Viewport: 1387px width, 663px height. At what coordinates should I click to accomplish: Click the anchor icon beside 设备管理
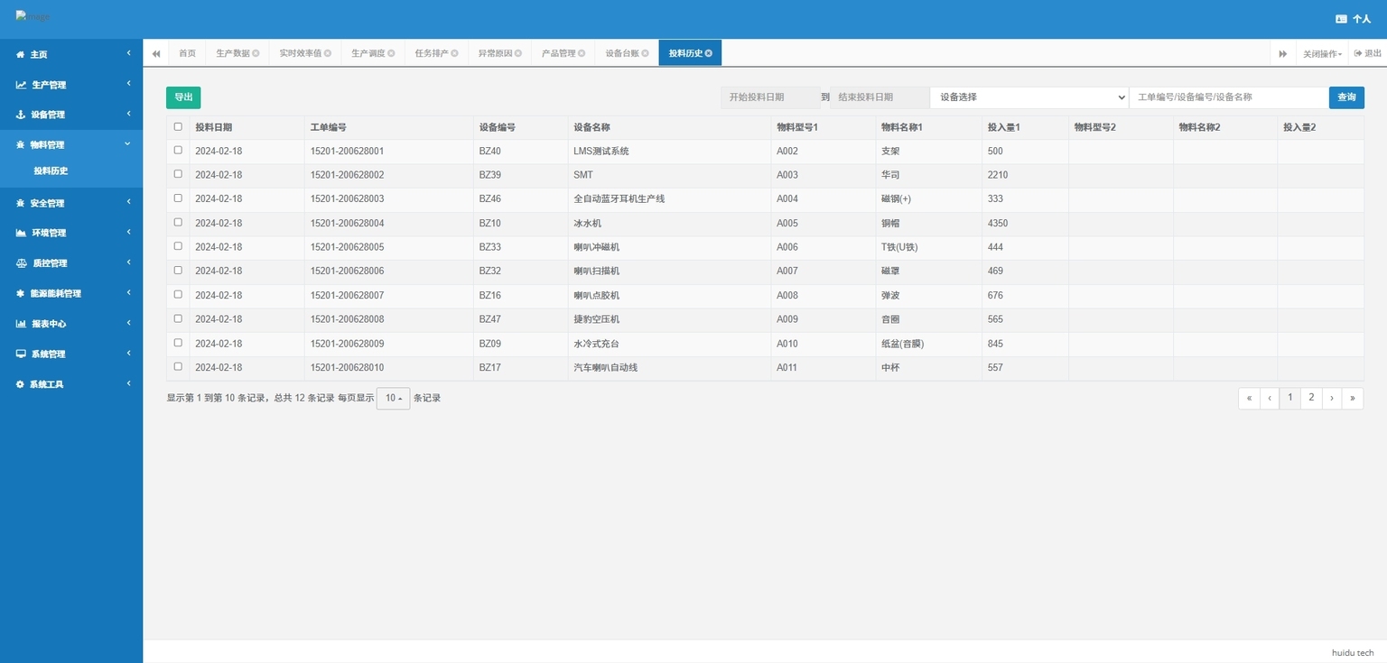(21, 115)
